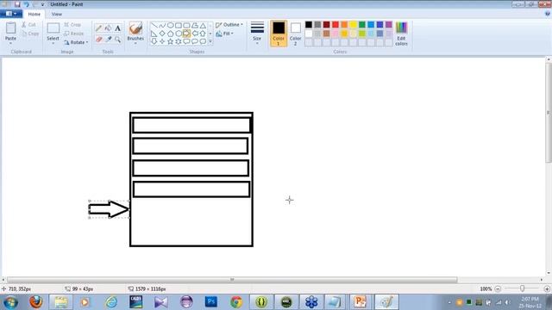Pick the Right triangle shape
The image size is (552, 310).
(154, 34)
